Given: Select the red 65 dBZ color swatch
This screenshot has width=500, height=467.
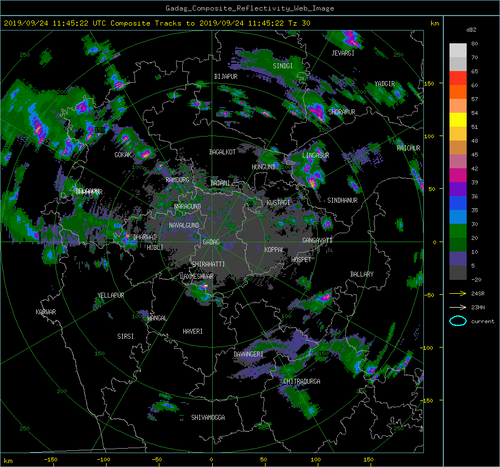Looking at the screenshot, I should 458,78.
